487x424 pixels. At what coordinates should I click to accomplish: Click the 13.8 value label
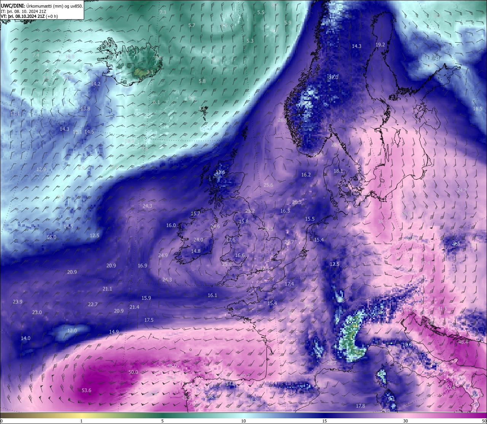coord(85,108)
